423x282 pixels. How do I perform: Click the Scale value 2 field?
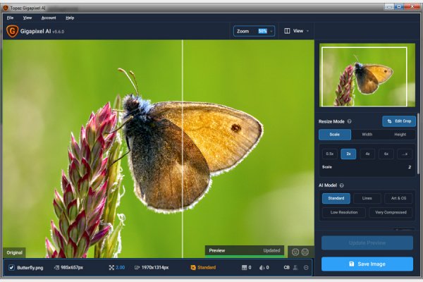(x=410, y=167)
